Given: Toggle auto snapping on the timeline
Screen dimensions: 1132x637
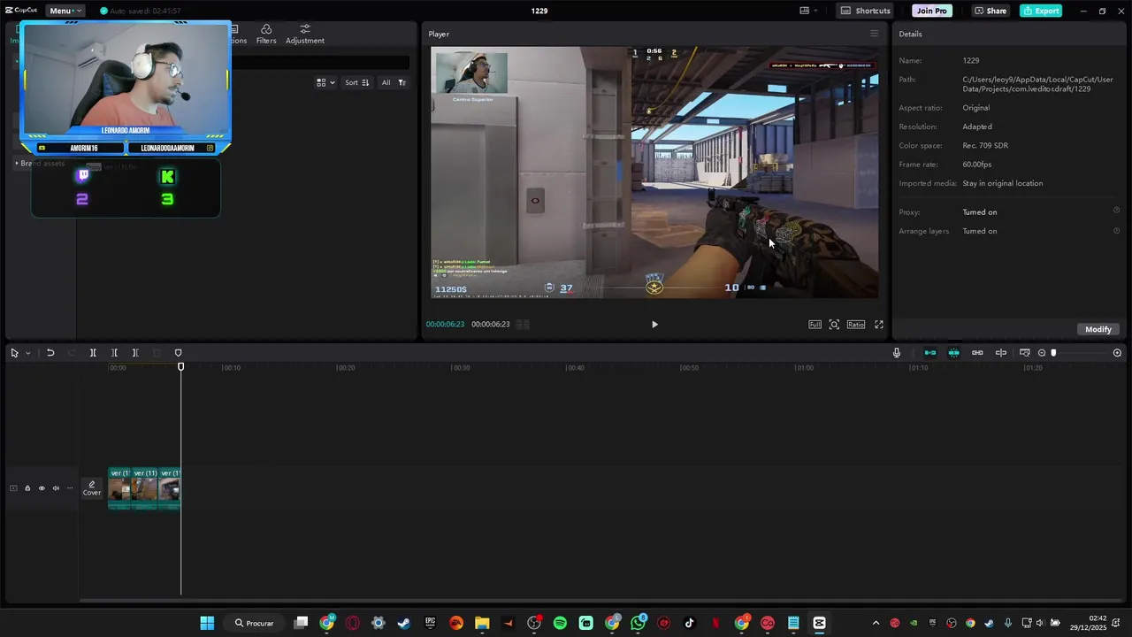Looking at the screenshot, I should 953,353.
